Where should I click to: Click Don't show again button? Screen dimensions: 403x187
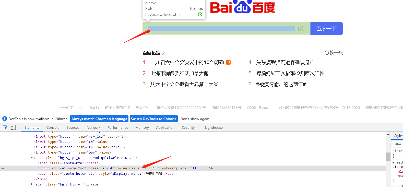tap(195, 119)
